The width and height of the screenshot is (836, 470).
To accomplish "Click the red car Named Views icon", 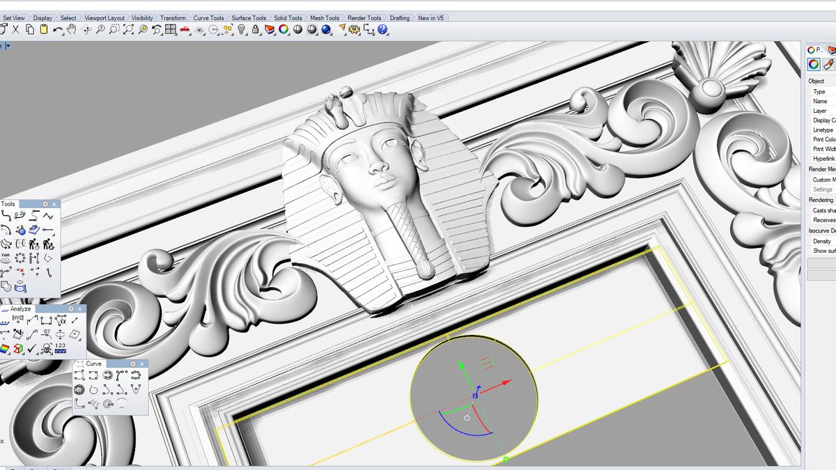I will [185, 29].
